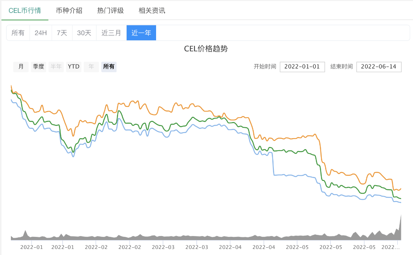Viewport: 413px width, 255px height.
Task: Choose the YTD granularity option
Action: pyautogui.click(x=73, y=66)
